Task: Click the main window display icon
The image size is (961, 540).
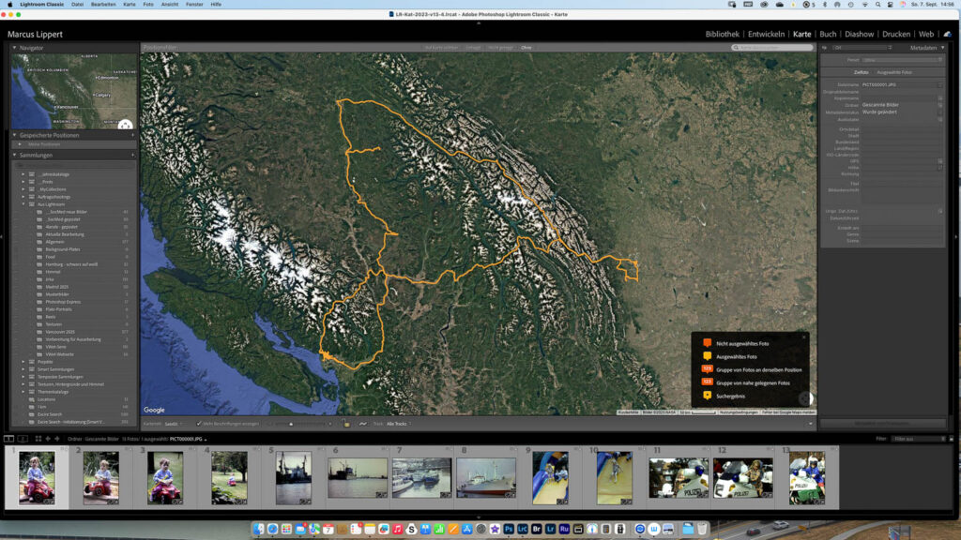Action: coord(9,439)
